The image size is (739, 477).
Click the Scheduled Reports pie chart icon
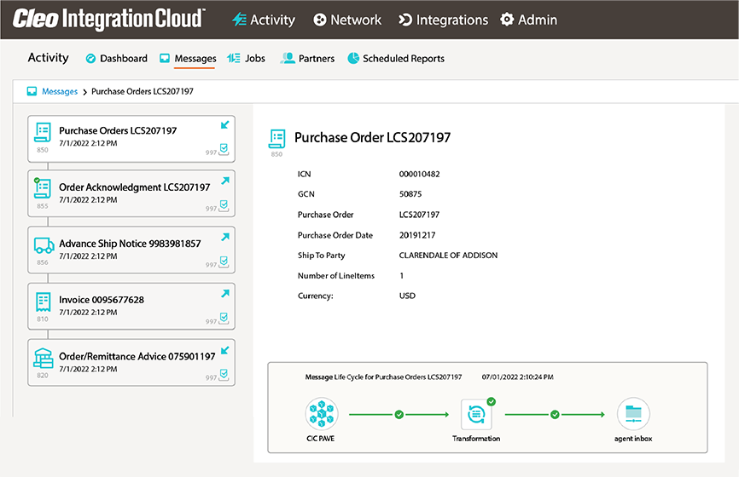(x=353, y=58)
